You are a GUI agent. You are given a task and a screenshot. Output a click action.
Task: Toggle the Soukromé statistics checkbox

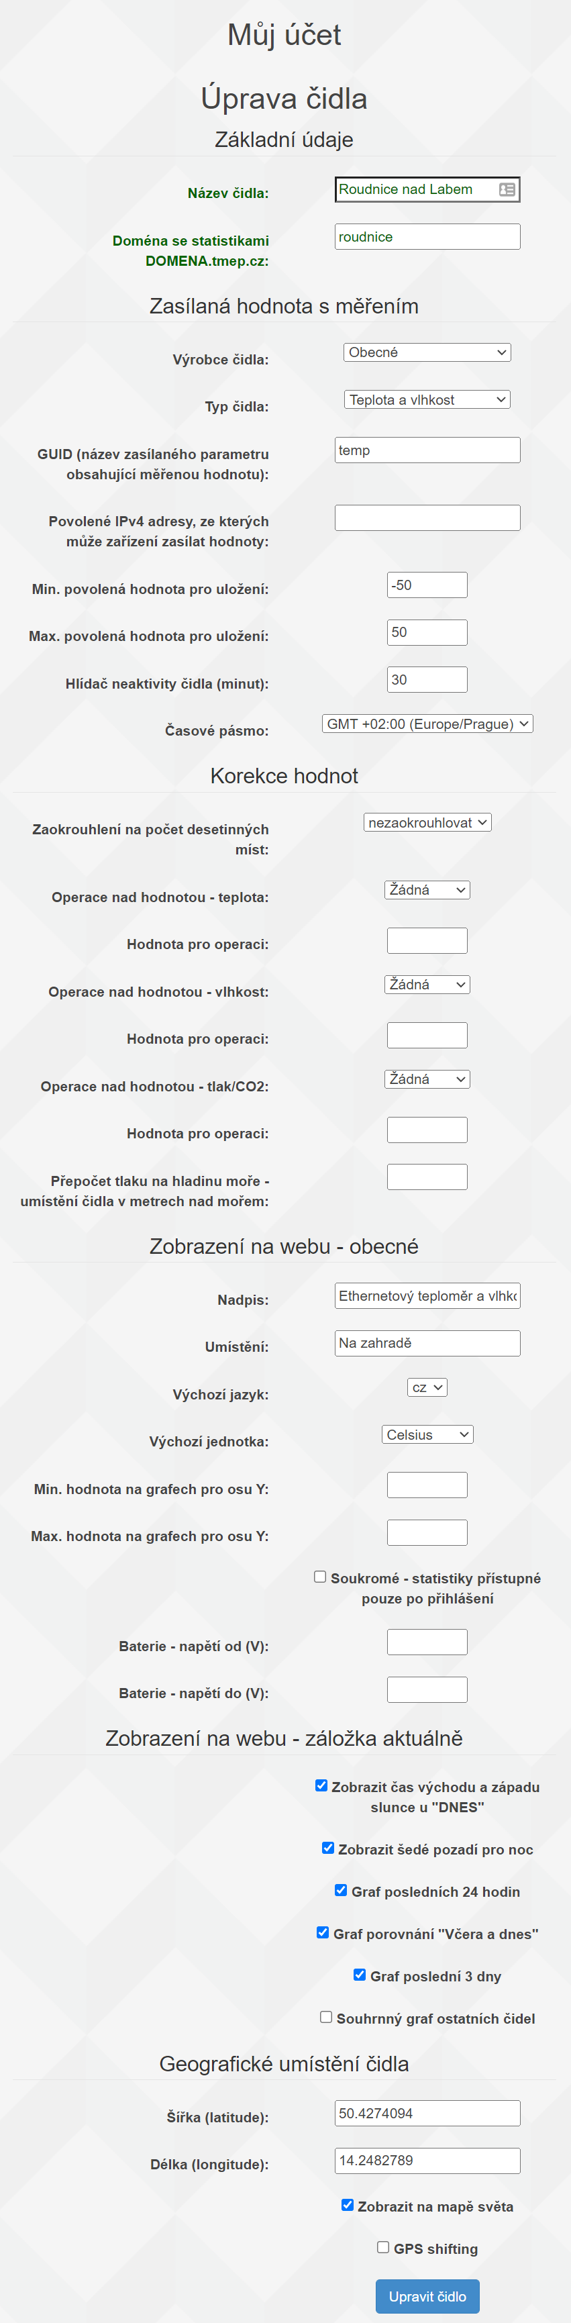point(320,1577)
